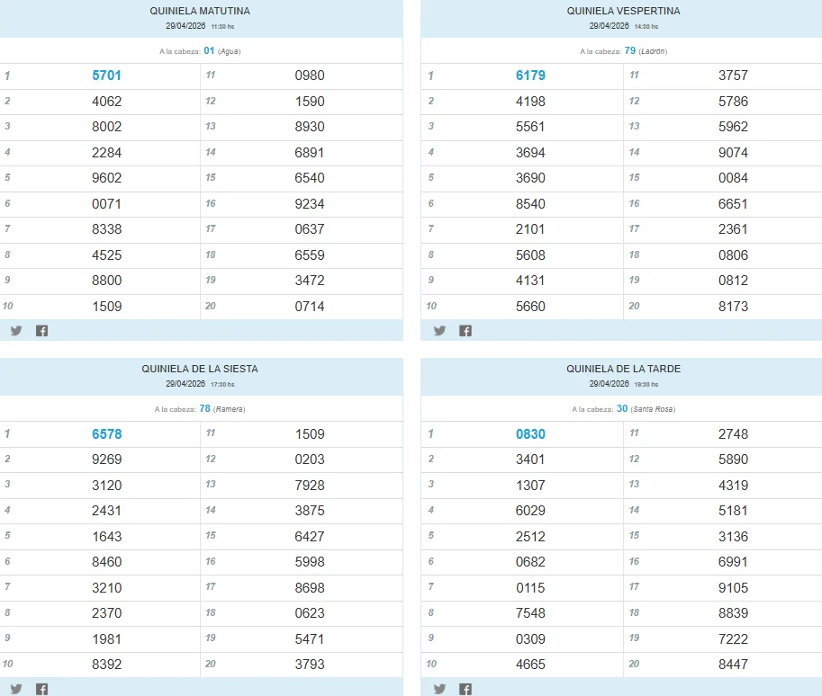This screenshot has height=696, width=822.
Task: Open the Quiniela de la Siesta title
Action: coord(200,369)
